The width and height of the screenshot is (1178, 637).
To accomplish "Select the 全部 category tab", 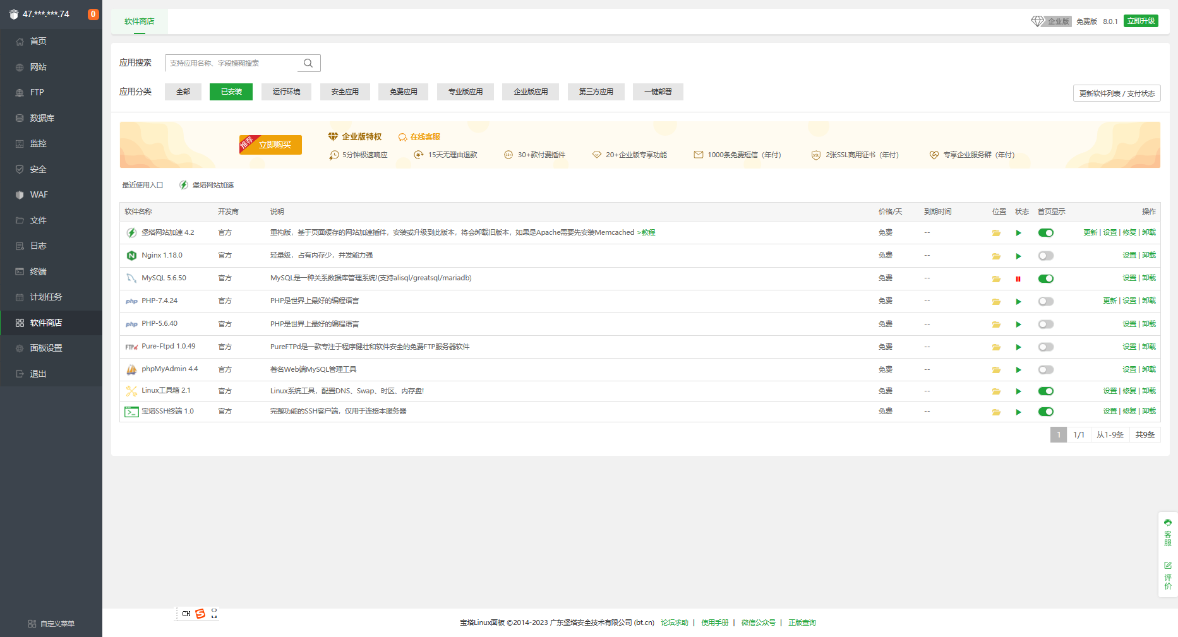I will click(x=183, y=92).
